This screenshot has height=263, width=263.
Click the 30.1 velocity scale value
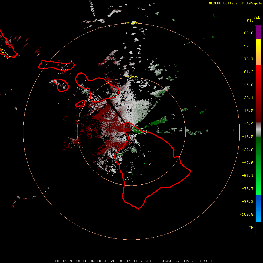tap(249, 98)
